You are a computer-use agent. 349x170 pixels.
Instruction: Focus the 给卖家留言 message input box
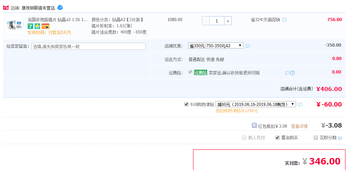(89, 46)
